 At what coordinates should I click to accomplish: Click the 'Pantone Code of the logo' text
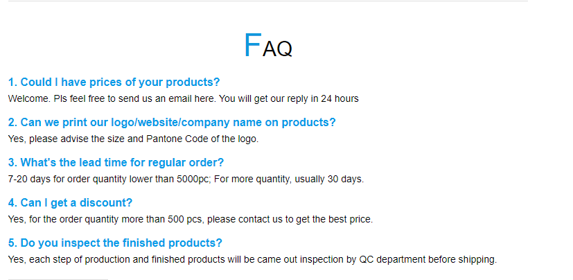click(201, 139)
